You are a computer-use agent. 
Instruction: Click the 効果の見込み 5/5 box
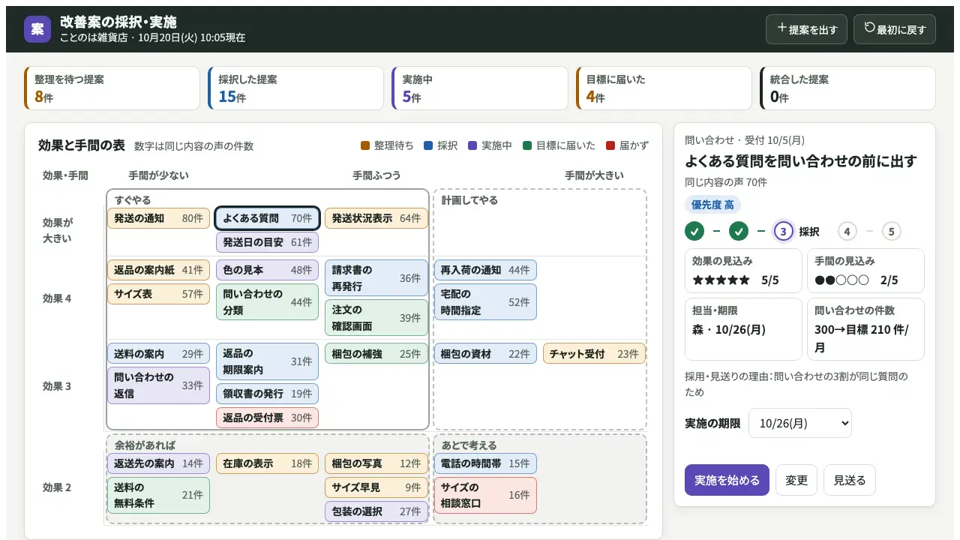click(743, 271)
